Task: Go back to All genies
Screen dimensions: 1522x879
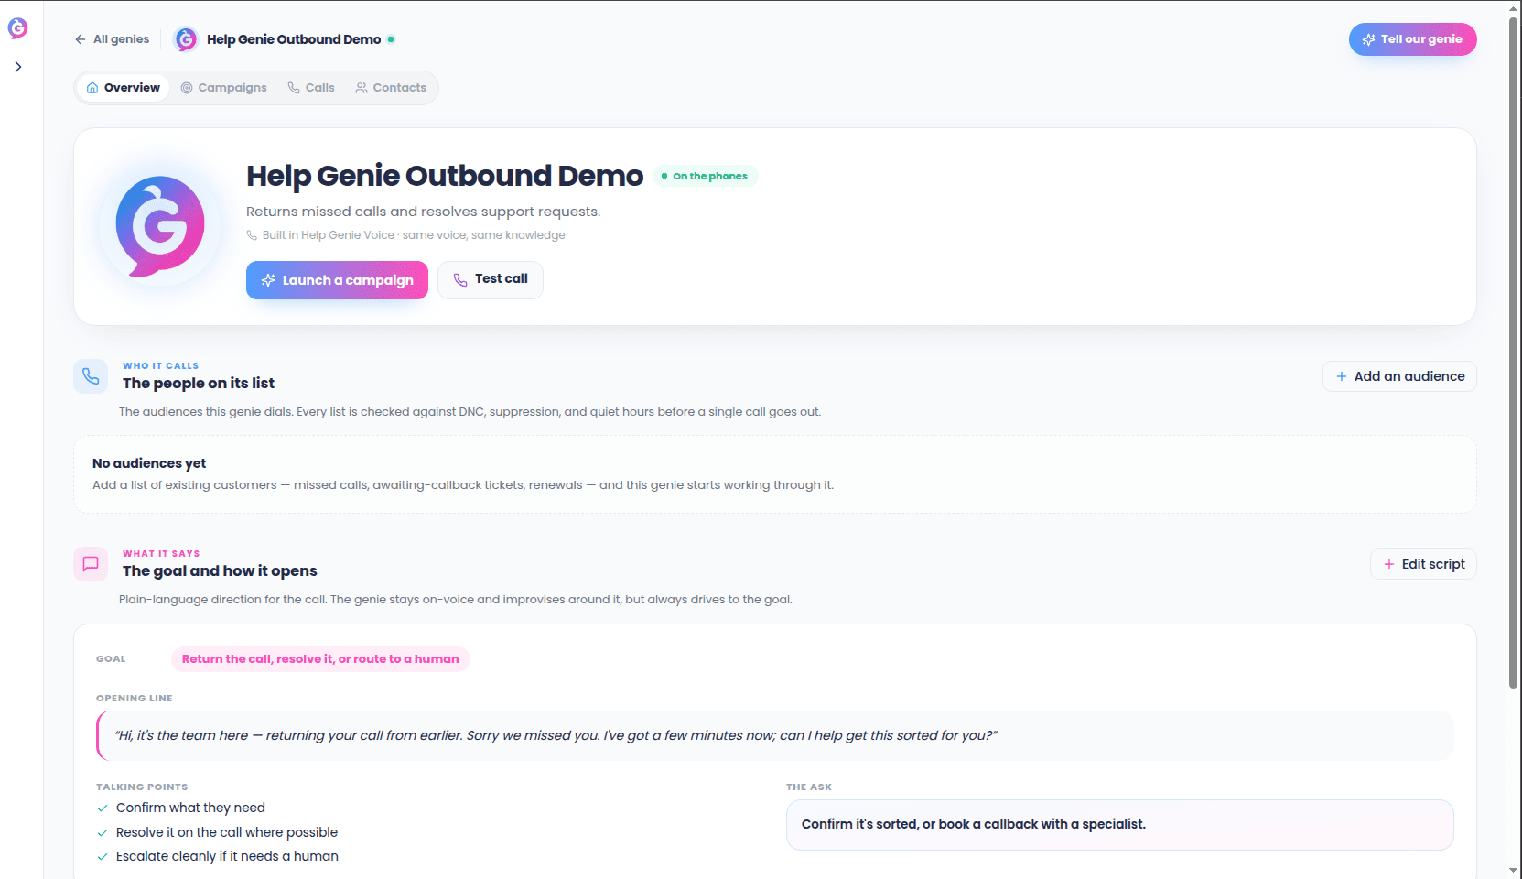Action: pos(112,39)
